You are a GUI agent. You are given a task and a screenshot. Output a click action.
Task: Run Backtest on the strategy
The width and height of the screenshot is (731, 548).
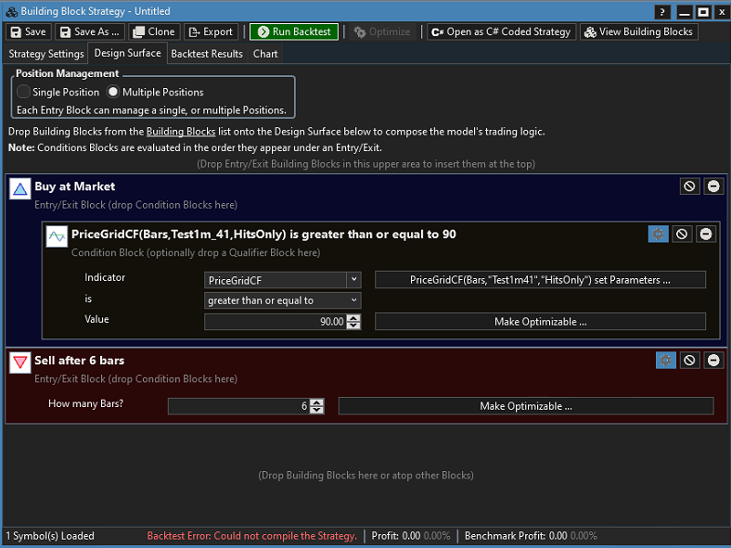click(294, 32)
